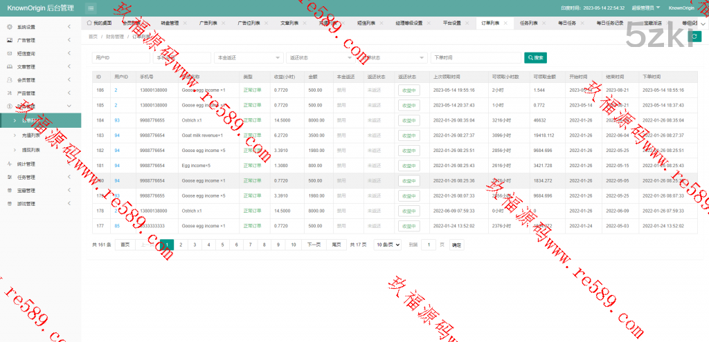Screen dimensions: 709x342
Task: Click the 广告管理 picture icon in sidebar
Action: pyautogui.click(x=9, y=40)
